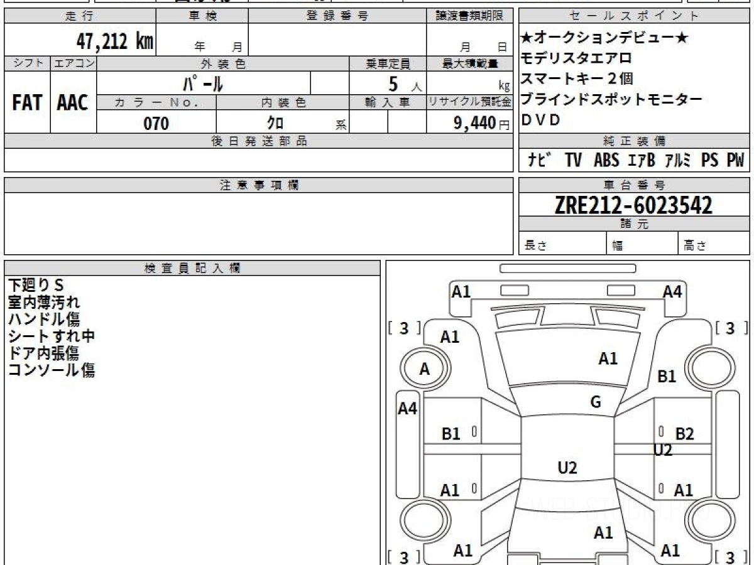Select the B2 damage mark on diagram
Viewport: 754px width, 565px height.
(684, 433)
